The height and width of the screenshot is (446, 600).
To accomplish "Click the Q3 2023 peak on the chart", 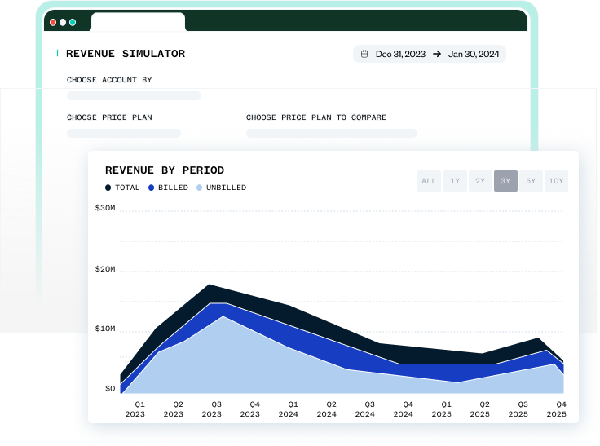I will (x=211, y=285).
